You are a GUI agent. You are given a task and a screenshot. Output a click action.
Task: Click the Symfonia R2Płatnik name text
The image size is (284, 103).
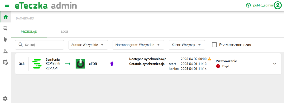coord(53,61)
